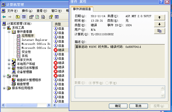Select Internet Explorer log in tree
Image resolution: width=172 pixels, height=112 pixels.
[x=34, y=40]
